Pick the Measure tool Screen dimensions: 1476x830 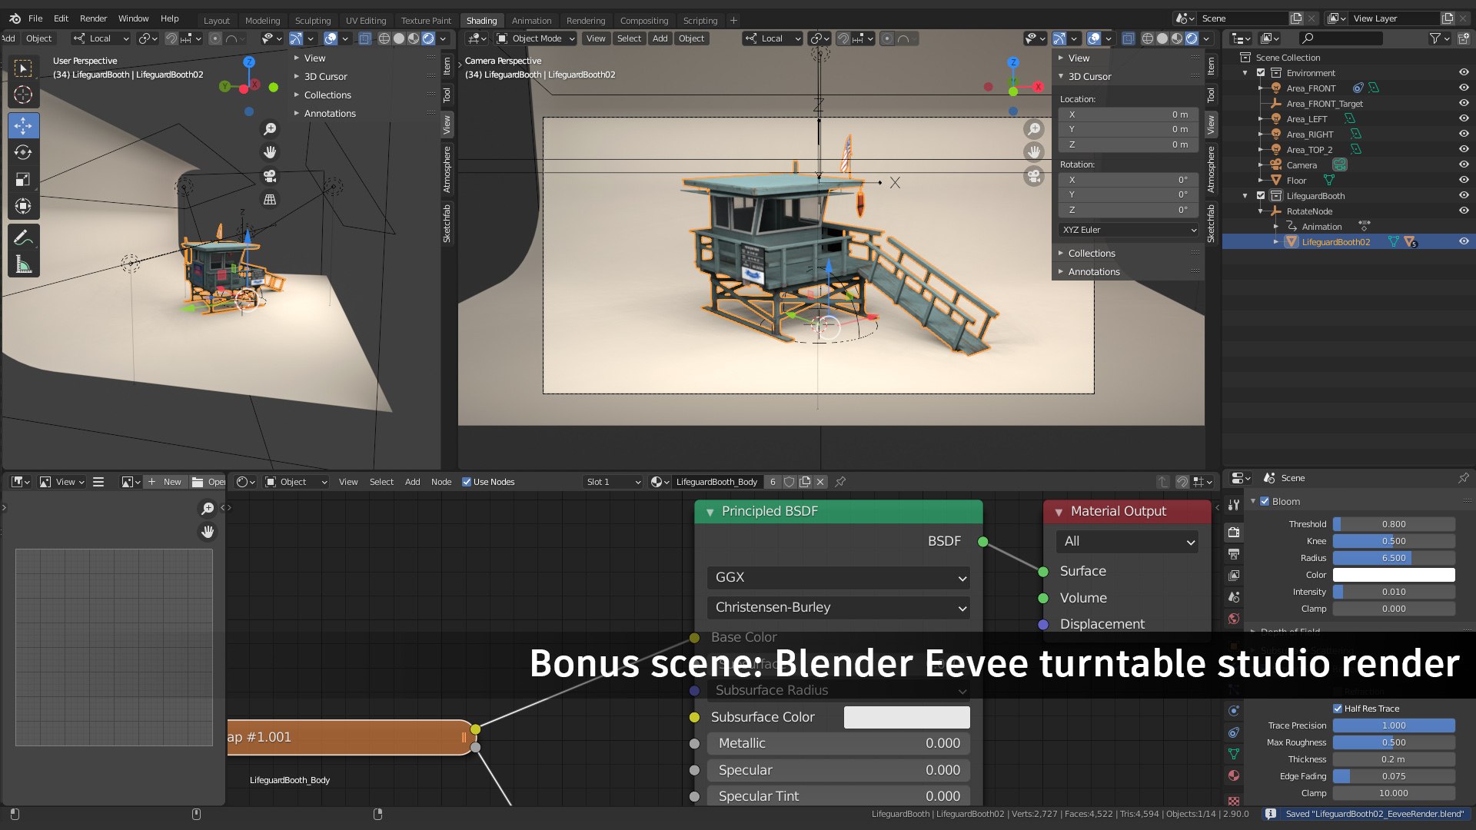click(23, 265)
